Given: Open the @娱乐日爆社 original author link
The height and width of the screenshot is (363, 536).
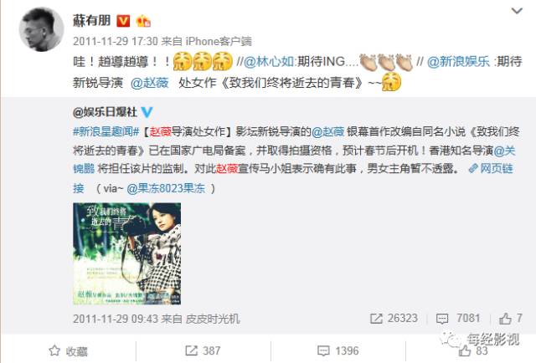Looking at the screenshot, I should tap(105, 112).
